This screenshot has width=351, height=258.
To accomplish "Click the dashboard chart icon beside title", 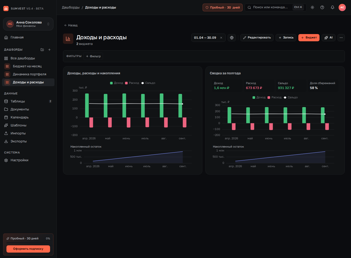I will [68, 39].
